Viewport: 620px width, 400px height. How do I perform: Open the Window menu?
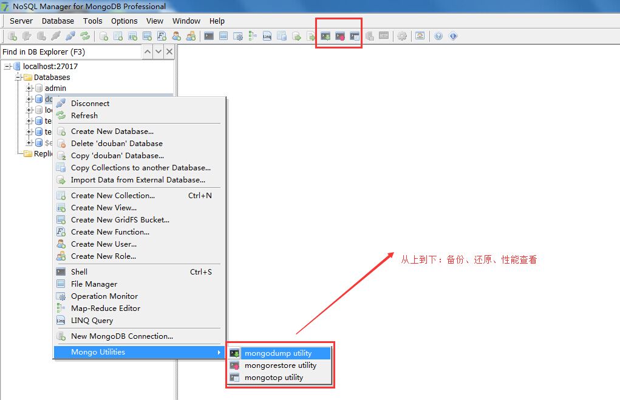186,21
